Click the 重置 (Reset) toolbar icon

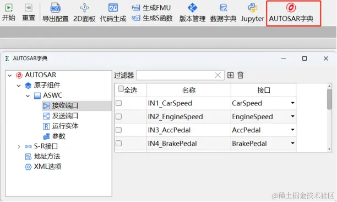tap(29, 12)
